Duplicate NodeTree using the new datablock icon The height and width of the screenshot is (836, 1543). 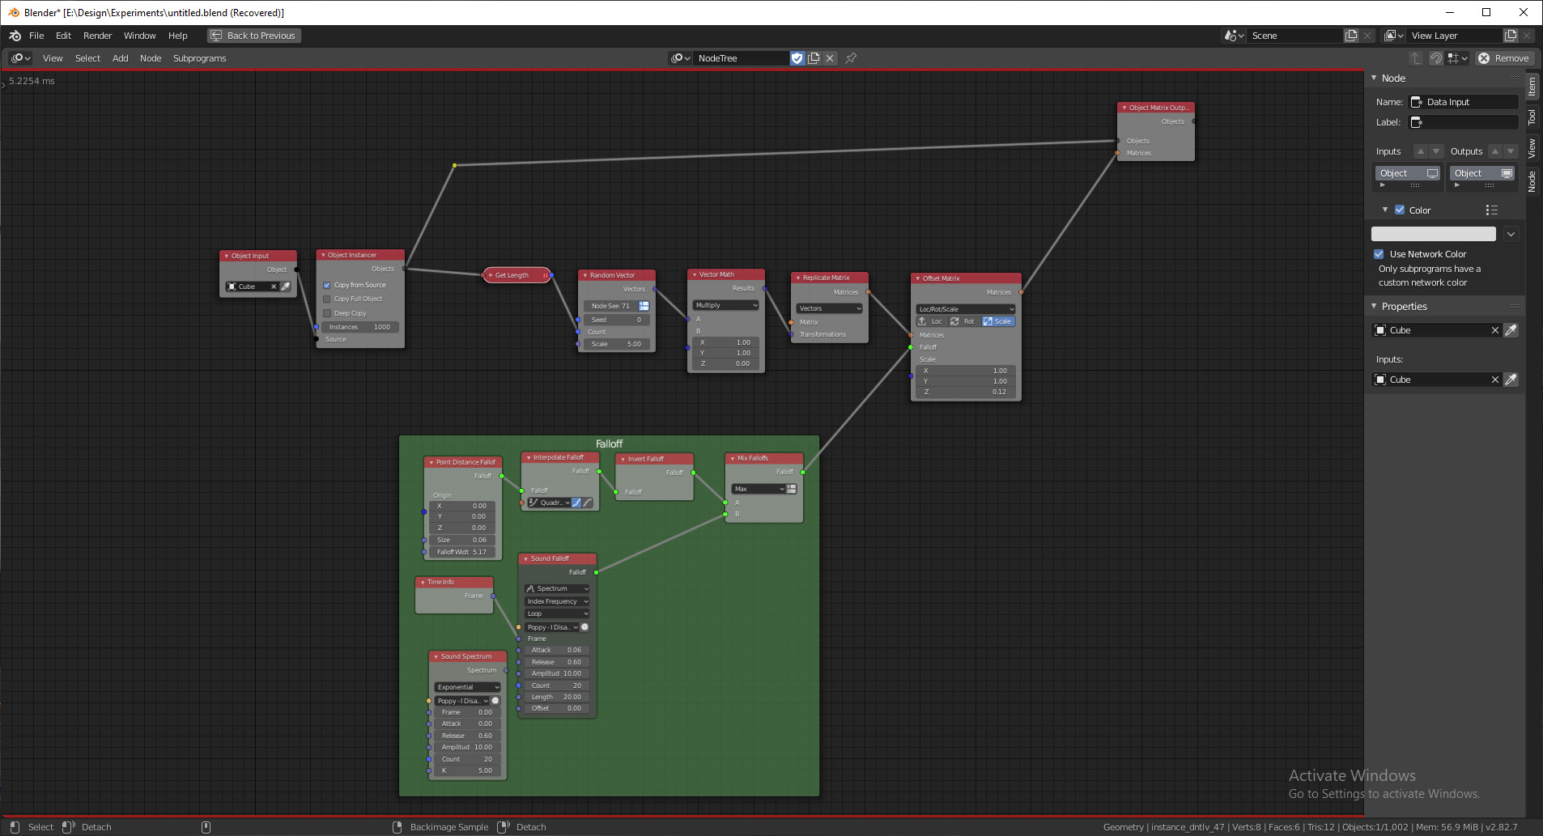point(814,57)
